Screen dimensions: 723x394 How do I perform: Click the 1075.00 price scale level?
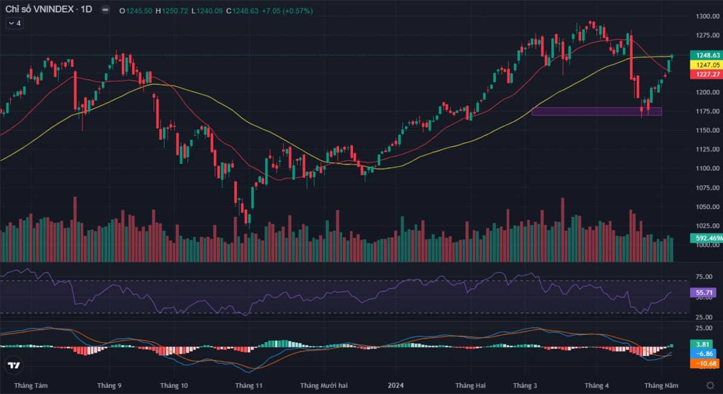[708, 187]
